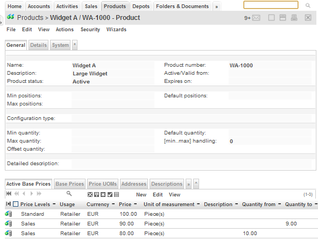
Task: Expand more top navigation tabs with »
Action: [217, 6]
